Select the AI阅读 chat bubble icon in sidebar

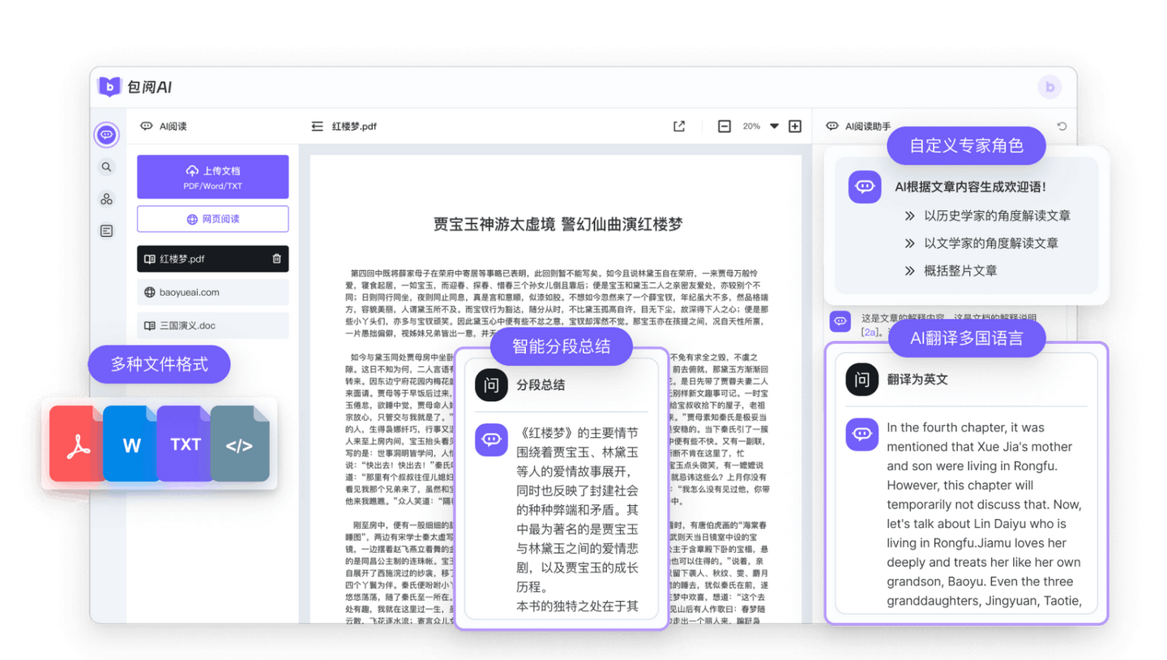pos(106,135)
